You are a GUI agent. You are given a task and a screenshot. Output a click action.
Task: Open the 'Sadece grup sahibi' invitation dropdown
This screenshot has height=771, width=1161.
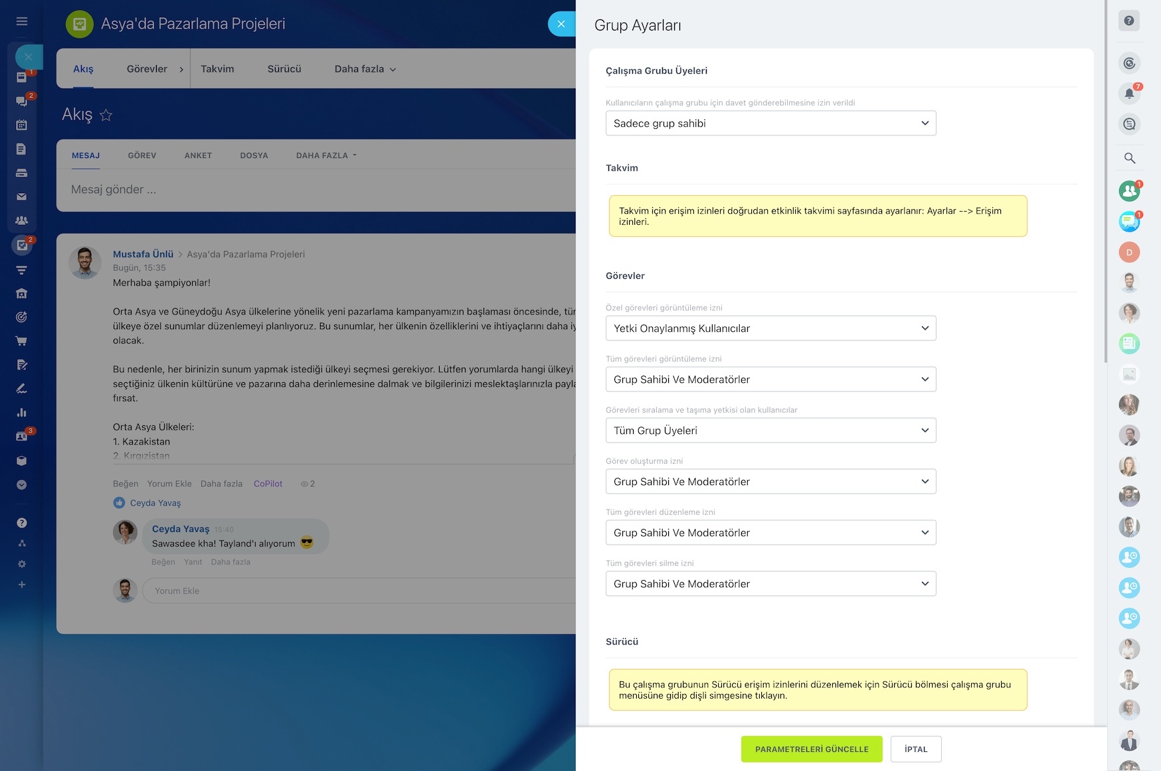(770, 123)
